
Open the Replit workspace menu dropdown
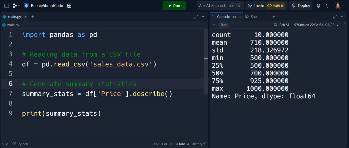pyautogui.click(x=16, y=6)
